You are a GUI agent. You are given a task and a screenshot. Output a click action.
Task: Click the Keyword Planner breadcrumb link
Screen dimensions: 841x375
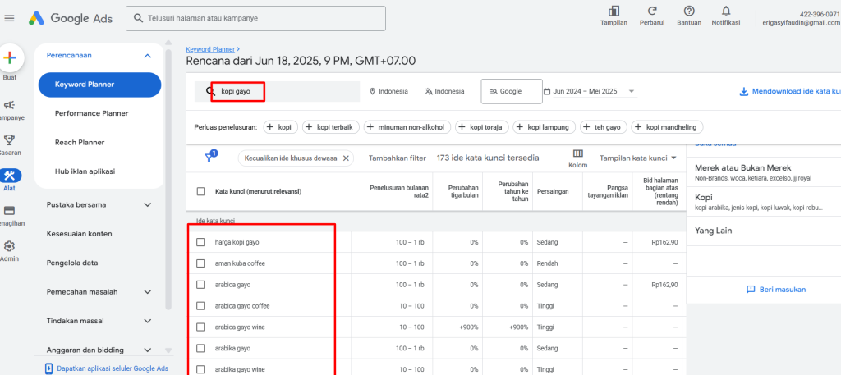(210, 48)
